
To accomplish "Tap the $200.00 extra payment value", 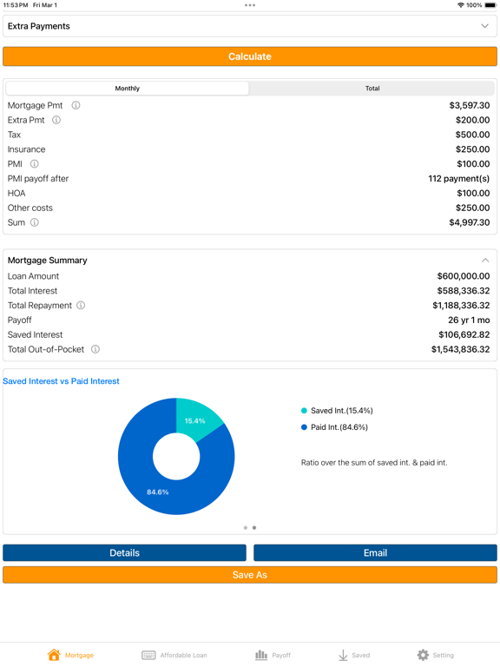I will [473, 120].
